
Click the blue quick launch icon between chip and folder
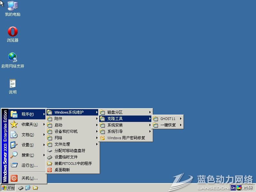28,188
